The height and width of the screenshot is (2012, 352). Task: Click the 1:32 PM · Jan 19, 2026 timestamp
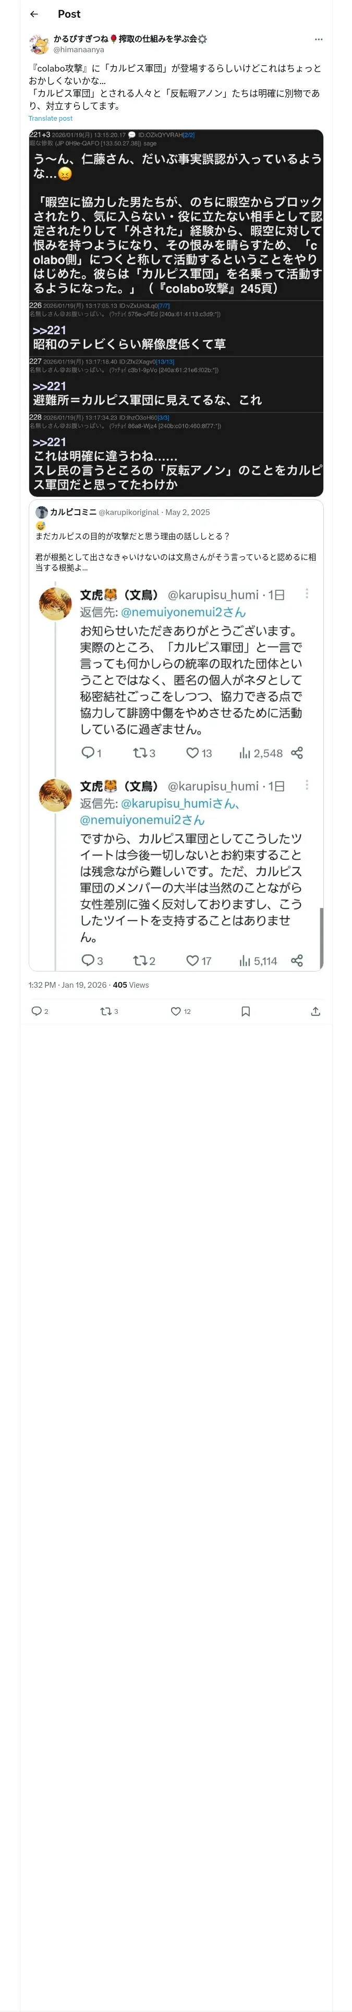click(x=68, y=985)
